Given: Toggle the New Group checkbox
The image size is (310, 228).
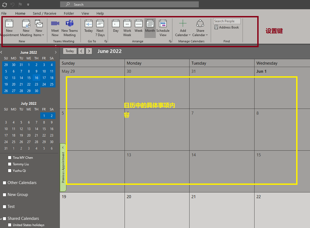Looking at the screenshot, I should click(5, 195).
